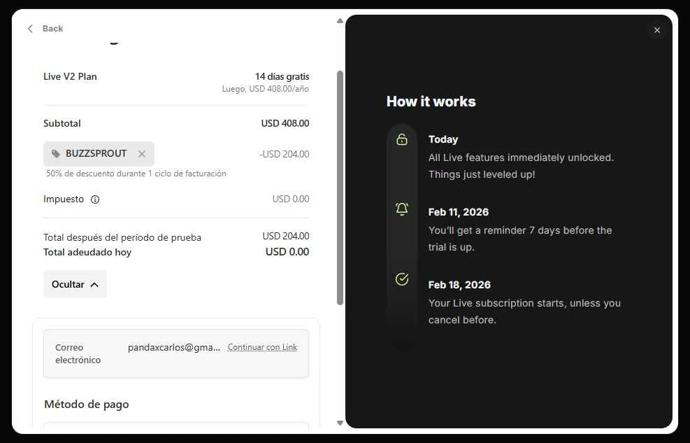Click the Método de pago heading
Image resolution: width=690 pixels, height=443 pixels.
[87, 405]
